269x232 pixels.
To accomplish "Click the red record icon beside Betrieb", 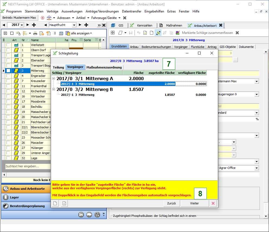I will pyautogui.click(x=43, y=18).
